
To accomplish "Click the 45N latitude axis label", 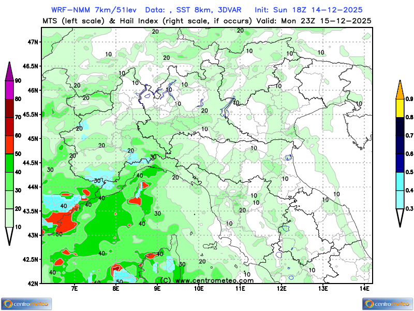I will pos(34,138).
